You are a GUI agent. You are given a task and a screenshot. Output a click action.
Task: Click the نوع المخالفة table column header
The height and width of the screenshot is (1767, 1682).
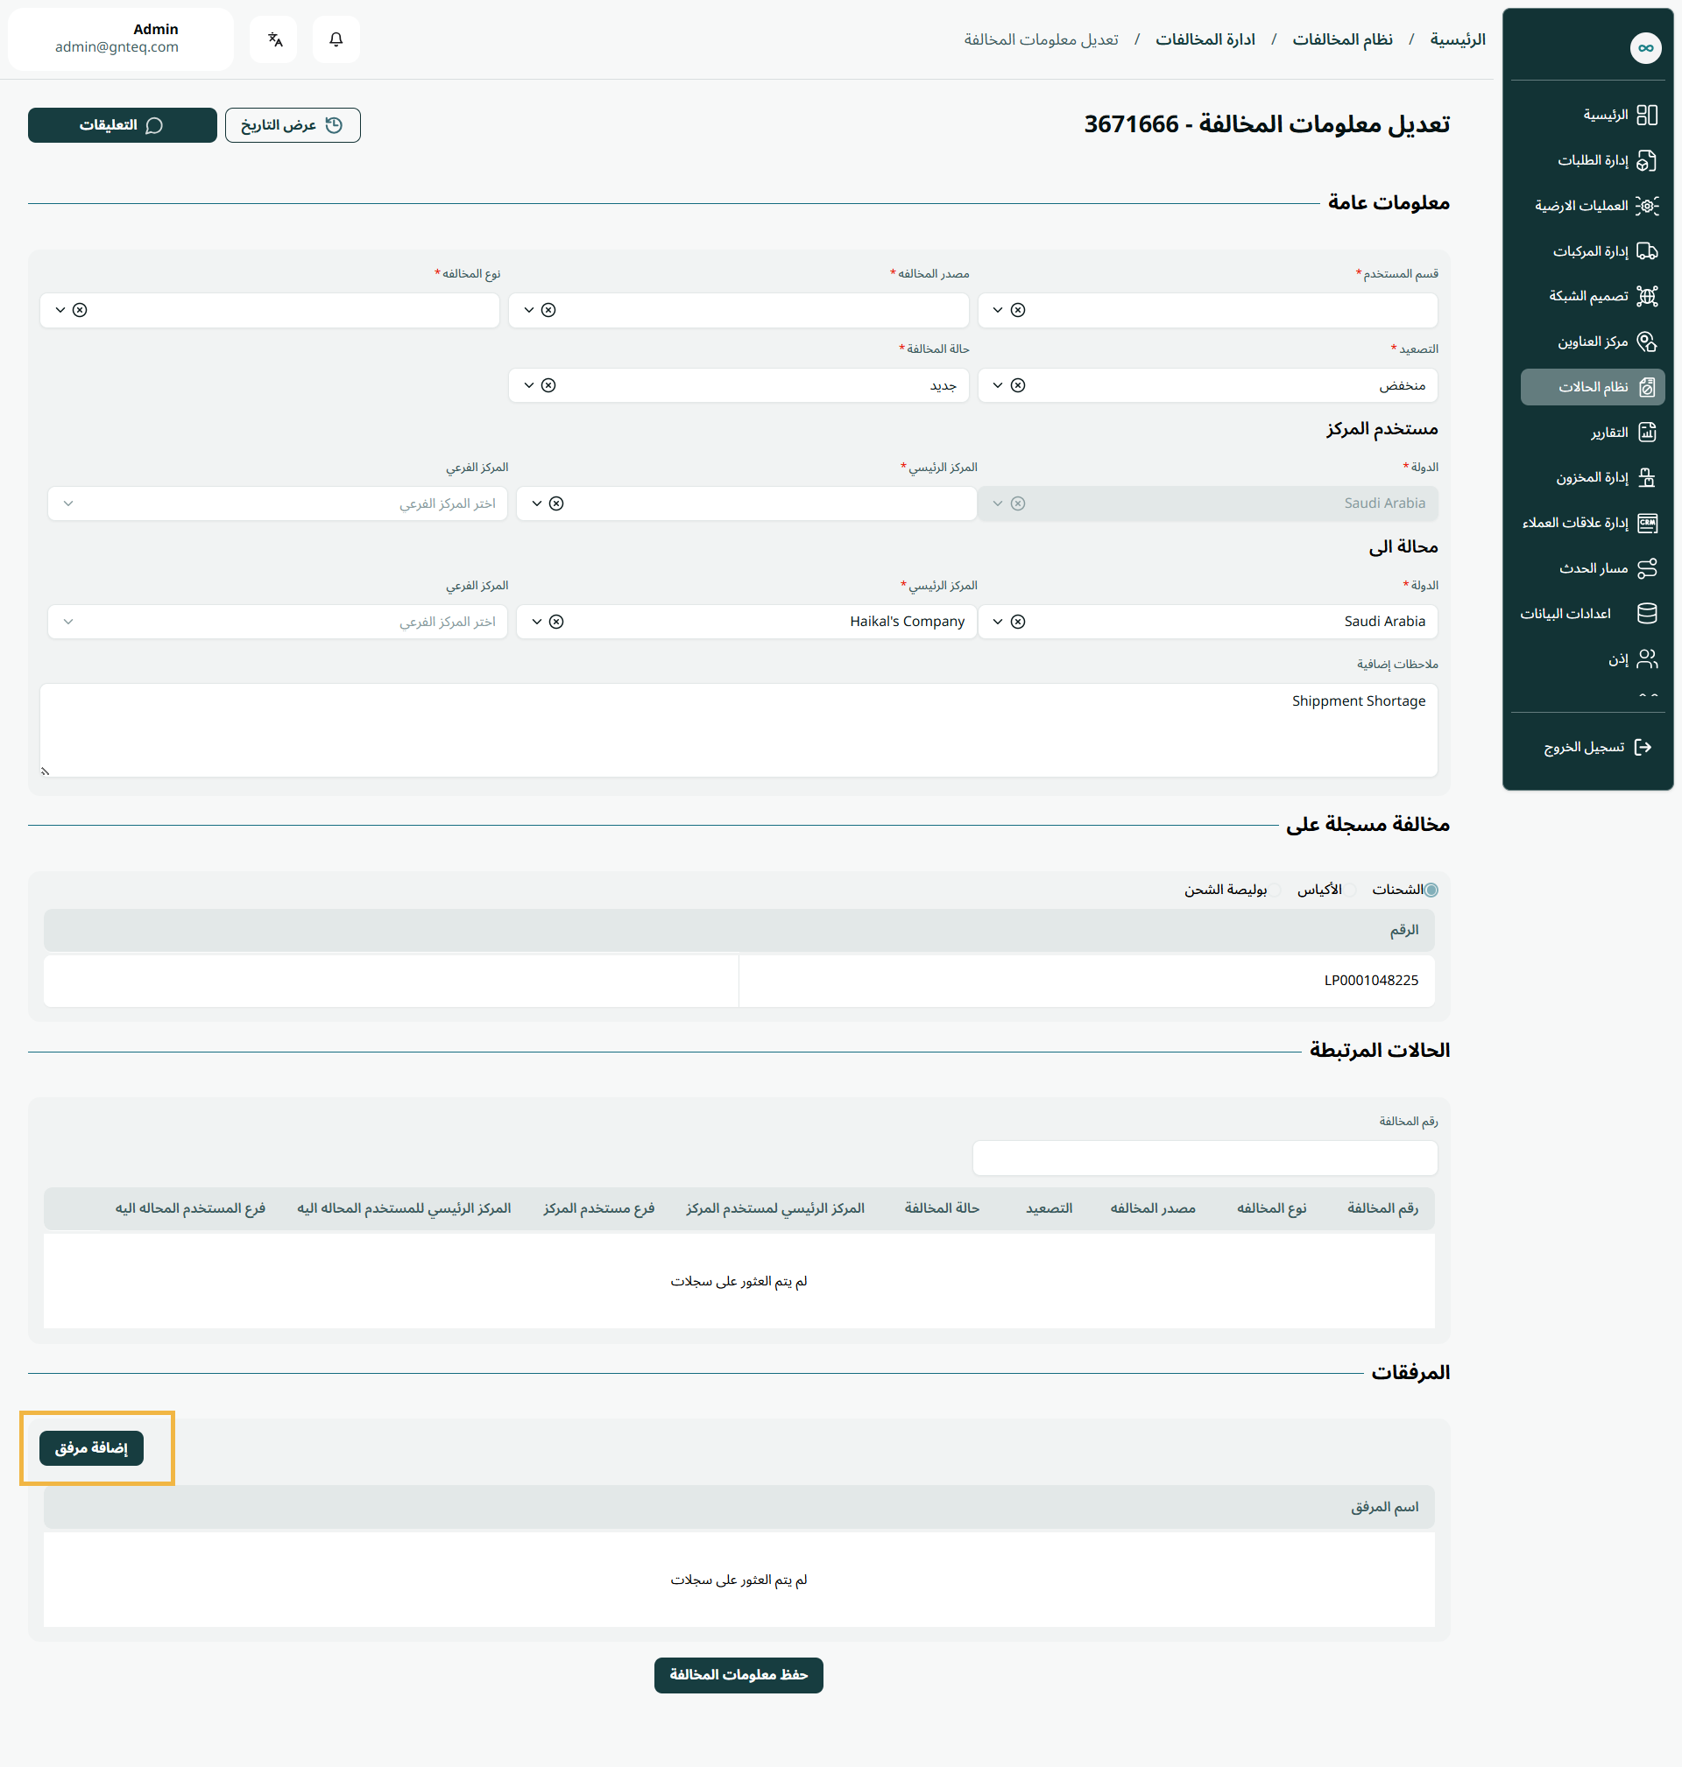(x=1271, y=1207)
